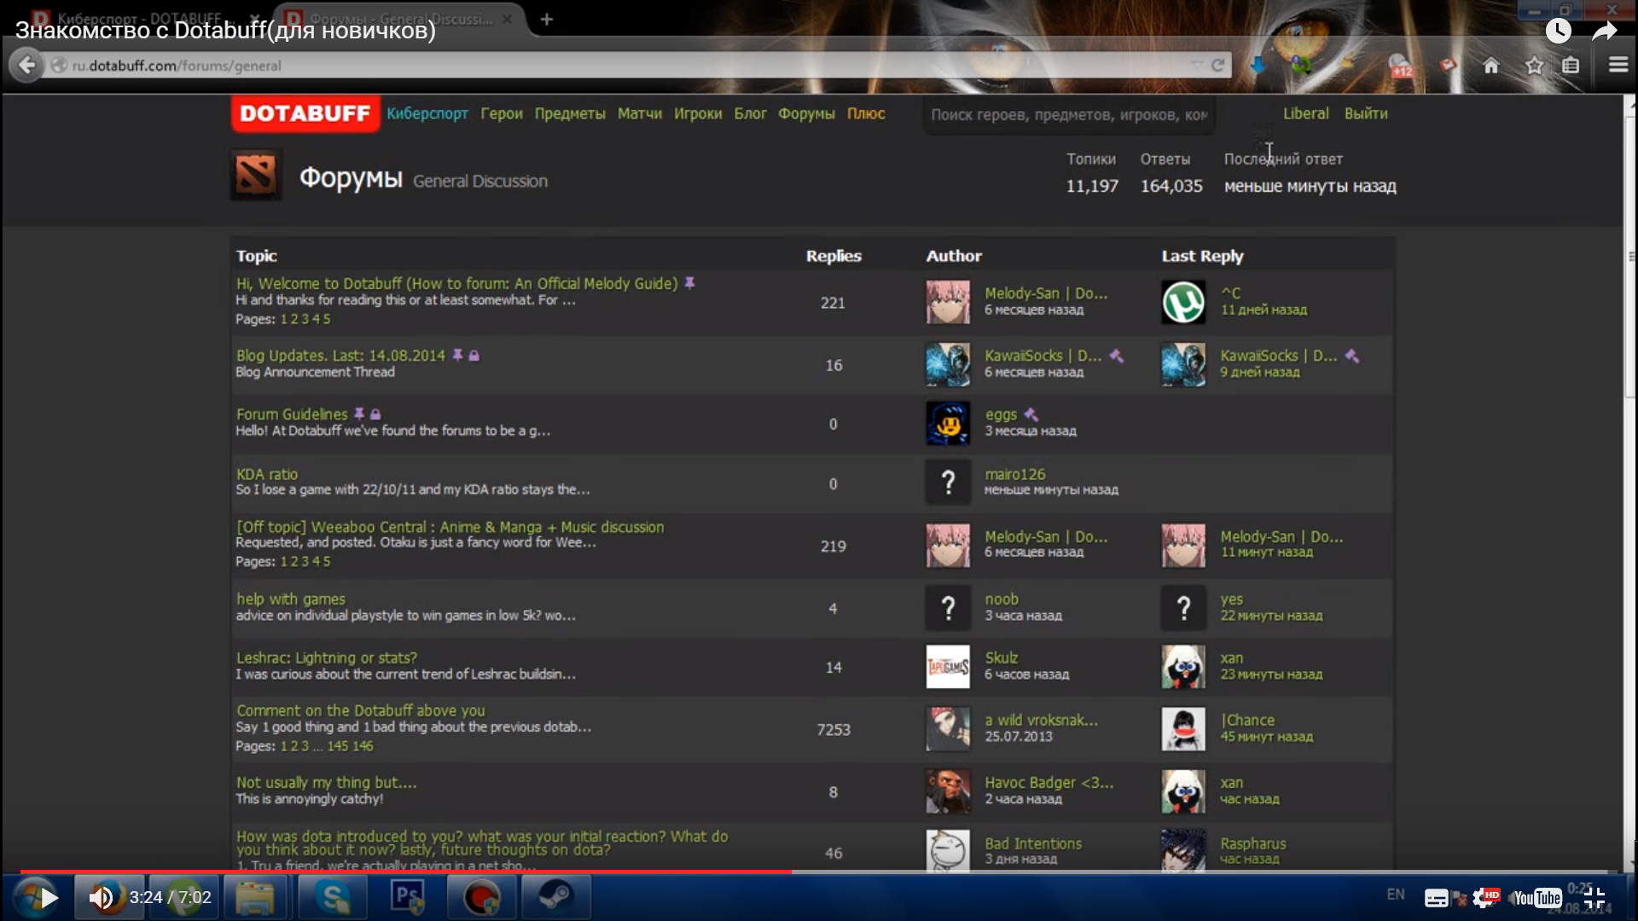
Task: Click the DOTABUFF logo
Action: (305, 113)
